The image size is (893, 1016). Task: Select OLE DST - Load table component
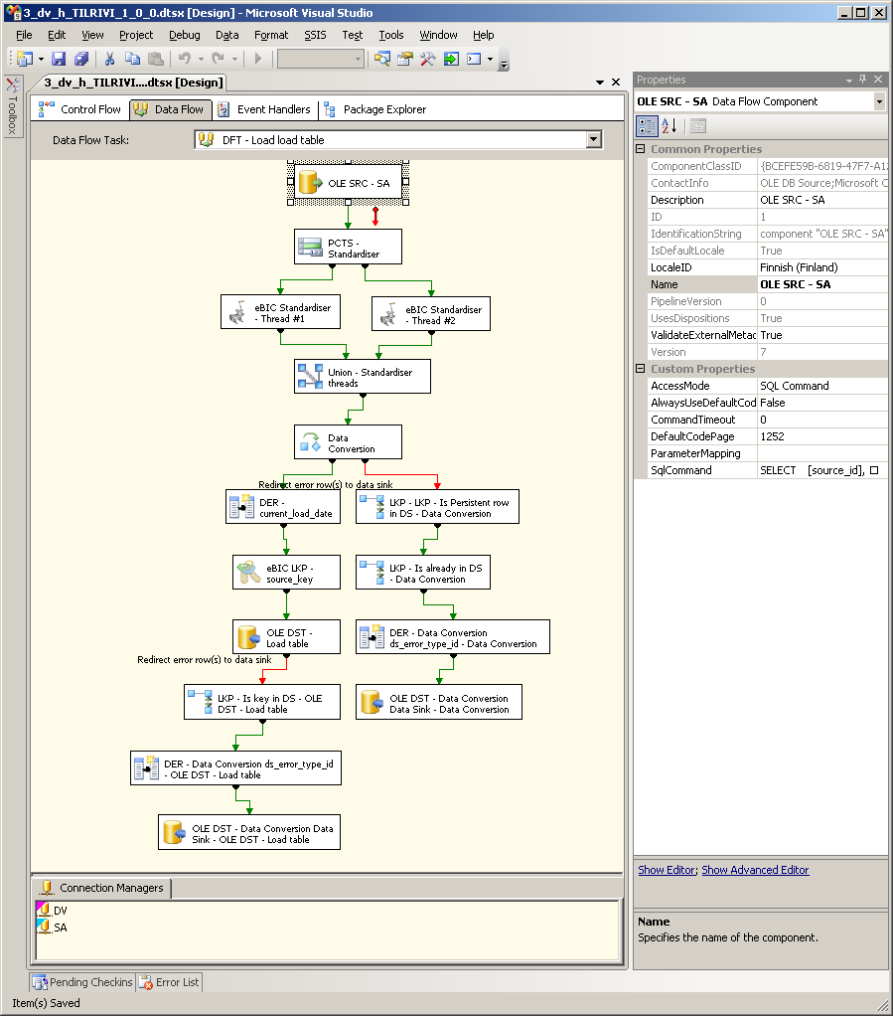[286, 637]
